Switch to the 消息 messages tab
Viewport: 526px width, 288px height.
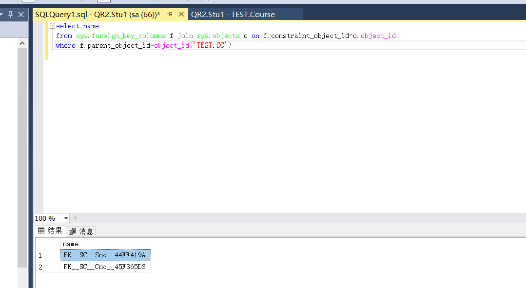tap(81, 231)
